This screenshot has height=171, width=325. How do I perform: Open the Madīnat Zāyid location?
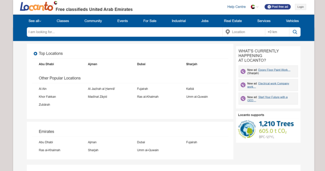97,97
